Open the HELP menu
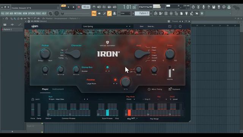243x137 pixels. [44, 14]
